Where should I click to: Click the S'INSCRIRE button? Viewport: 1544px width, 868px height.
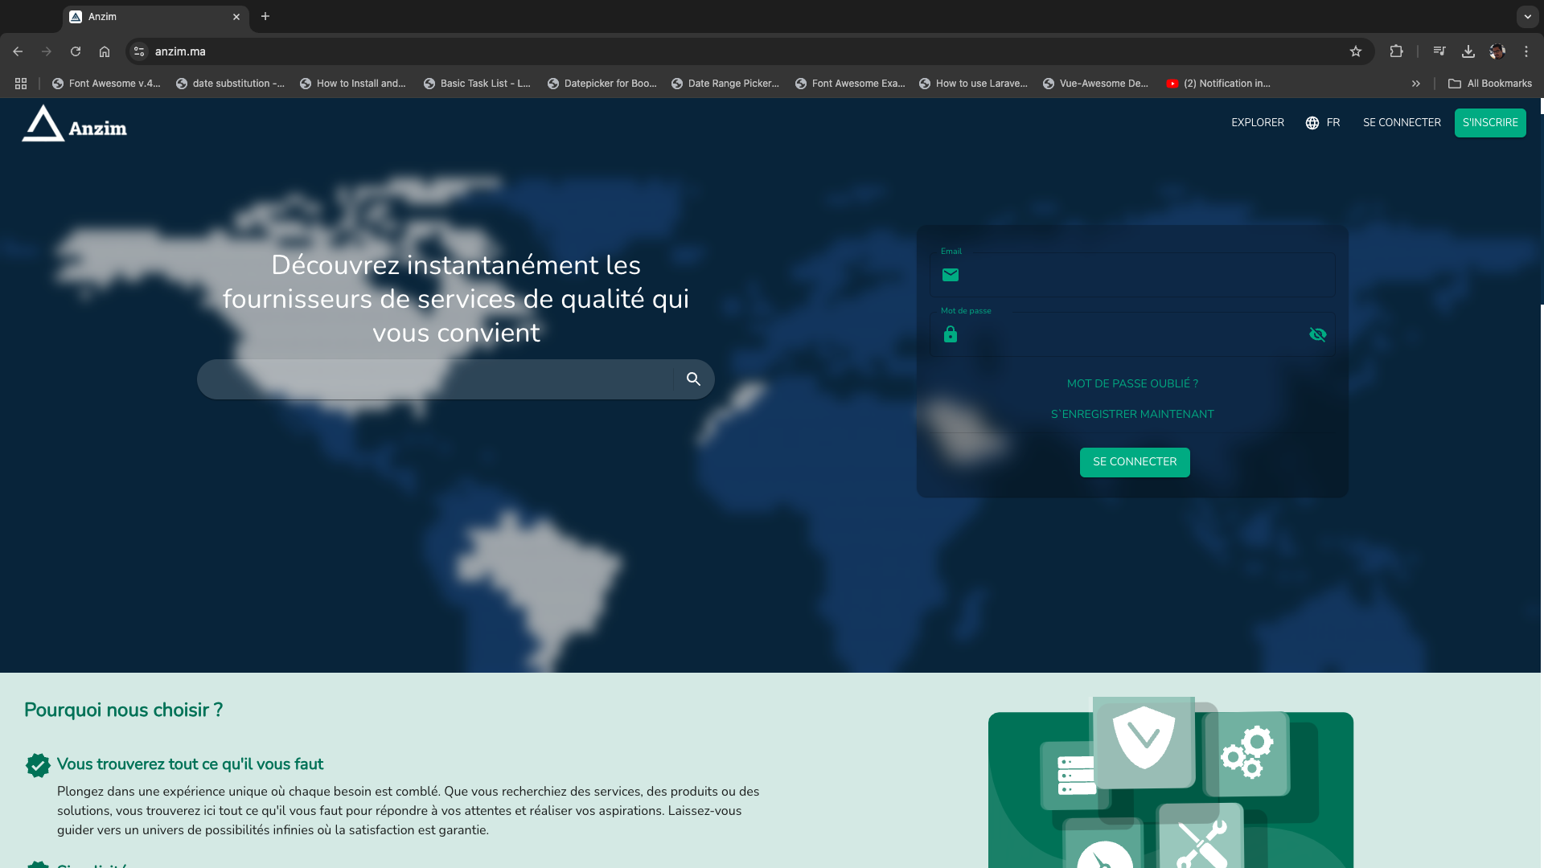(x=1490, y=122)
